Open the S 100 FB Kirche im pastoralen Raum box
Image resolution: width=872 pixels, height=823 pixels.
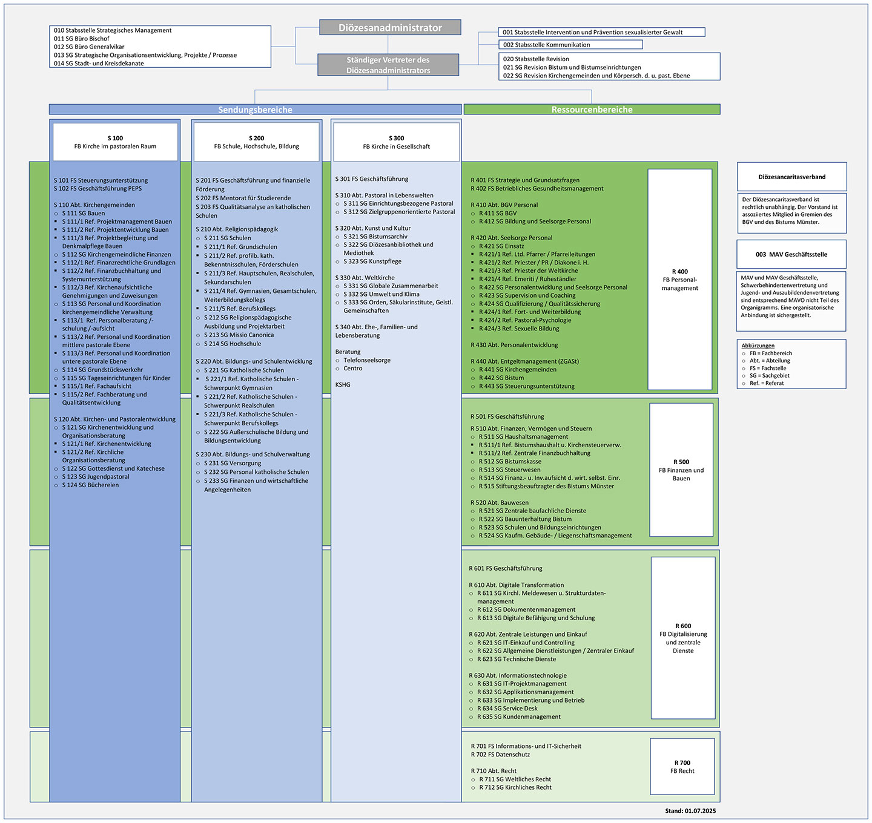(x=115, y=142)
